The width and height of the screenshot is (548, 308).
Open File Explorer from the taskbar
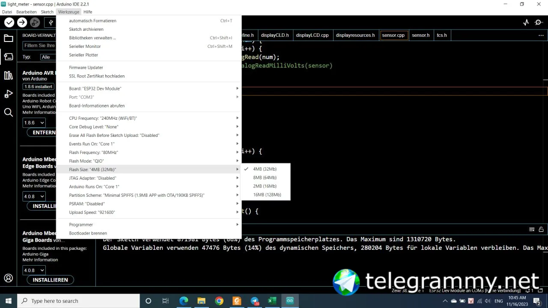(201, 301)
